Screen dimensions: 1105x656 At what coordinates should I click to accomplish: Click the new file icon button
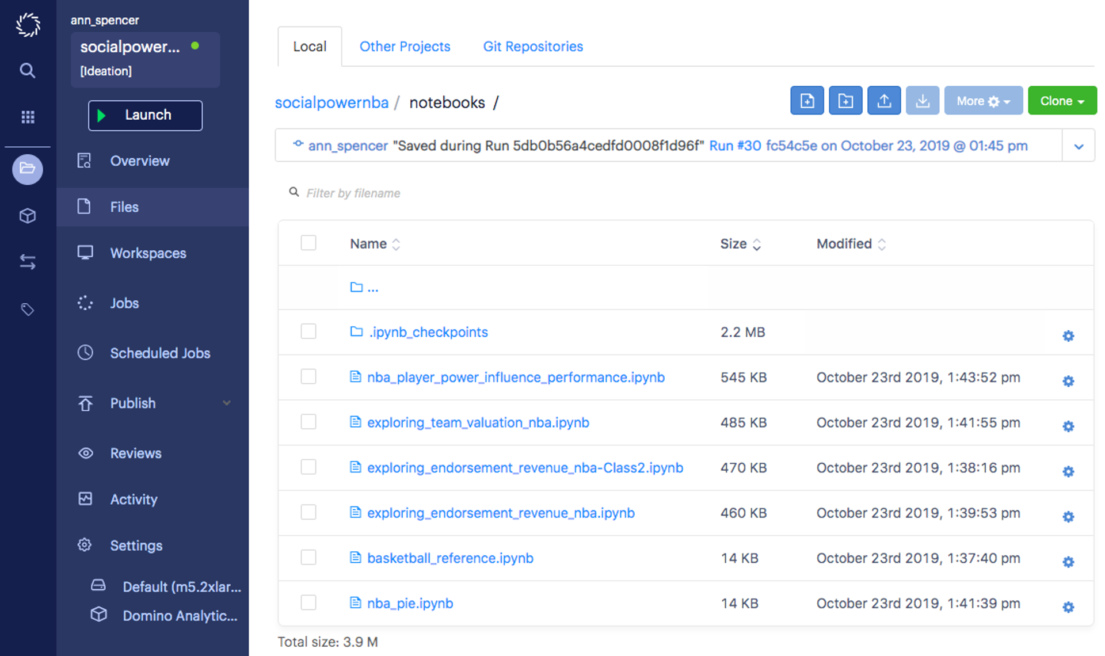click(x=807, y=101)
